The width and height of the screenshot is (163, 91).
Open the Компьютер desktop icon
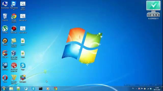5,5
